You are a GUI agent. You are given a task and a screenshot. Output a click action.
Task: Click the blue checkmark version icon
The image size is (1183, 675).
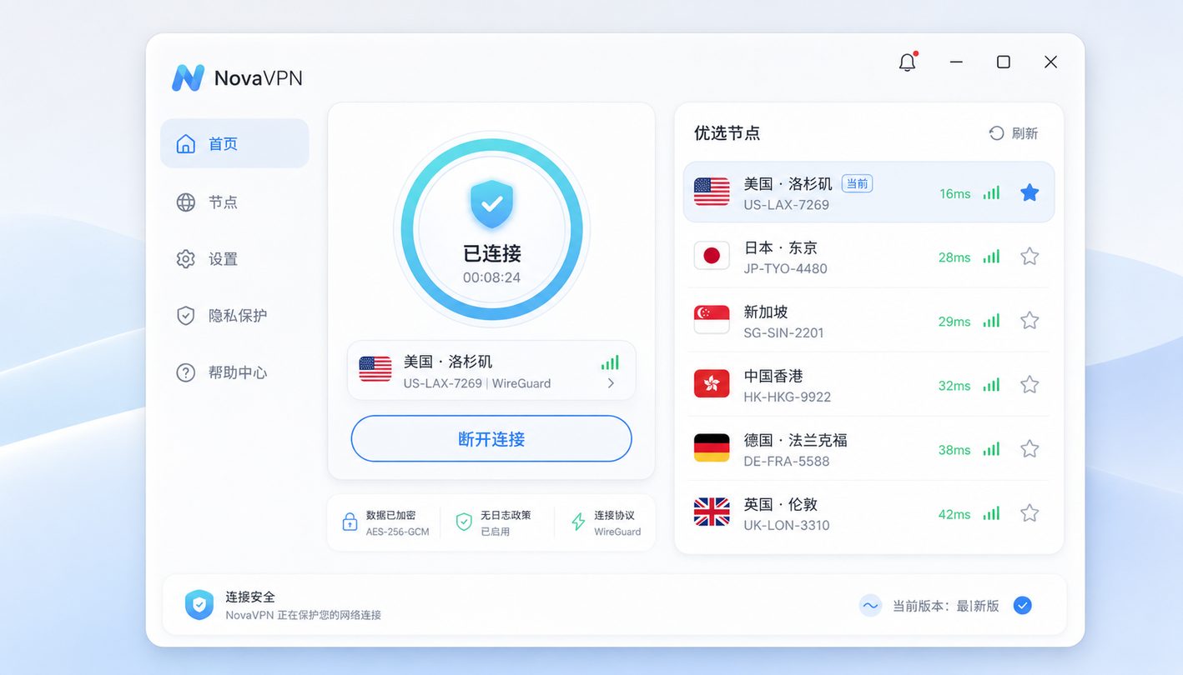(x=1022, y=606)
